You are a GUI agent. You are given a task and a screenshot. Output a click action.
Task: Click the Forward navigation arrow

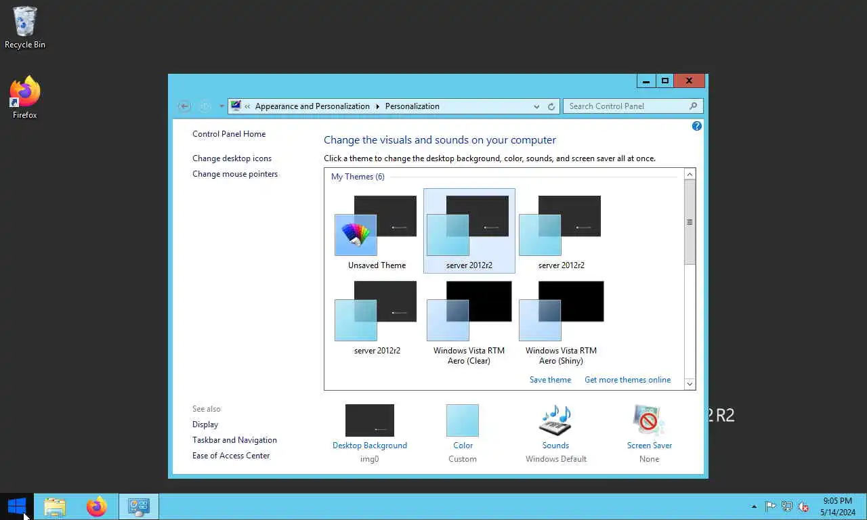[x=205, y=106]
